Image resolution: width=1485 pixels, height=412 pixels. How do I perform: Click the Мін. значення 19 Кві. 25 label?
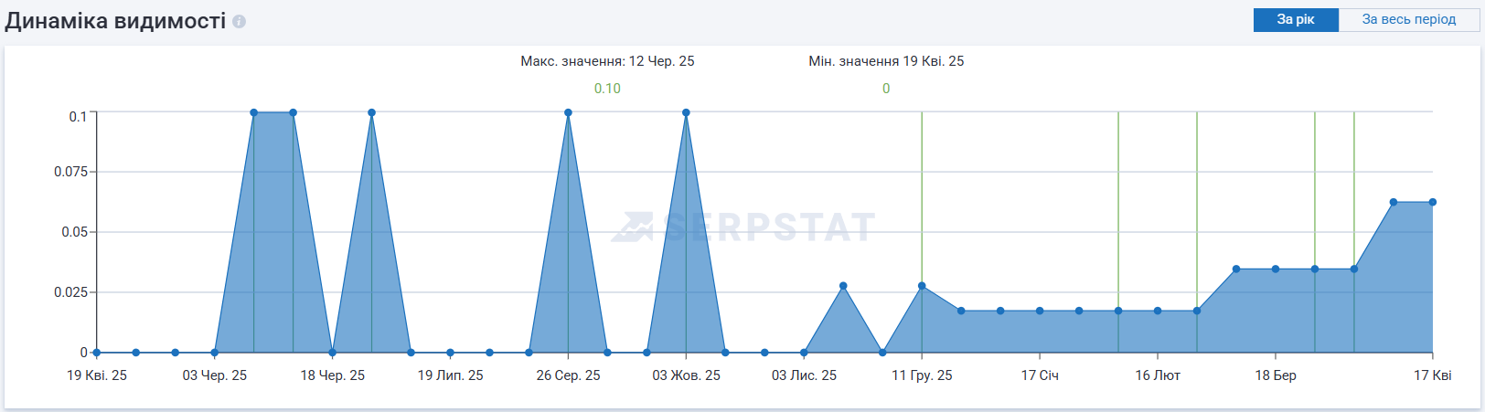[885, 61]
